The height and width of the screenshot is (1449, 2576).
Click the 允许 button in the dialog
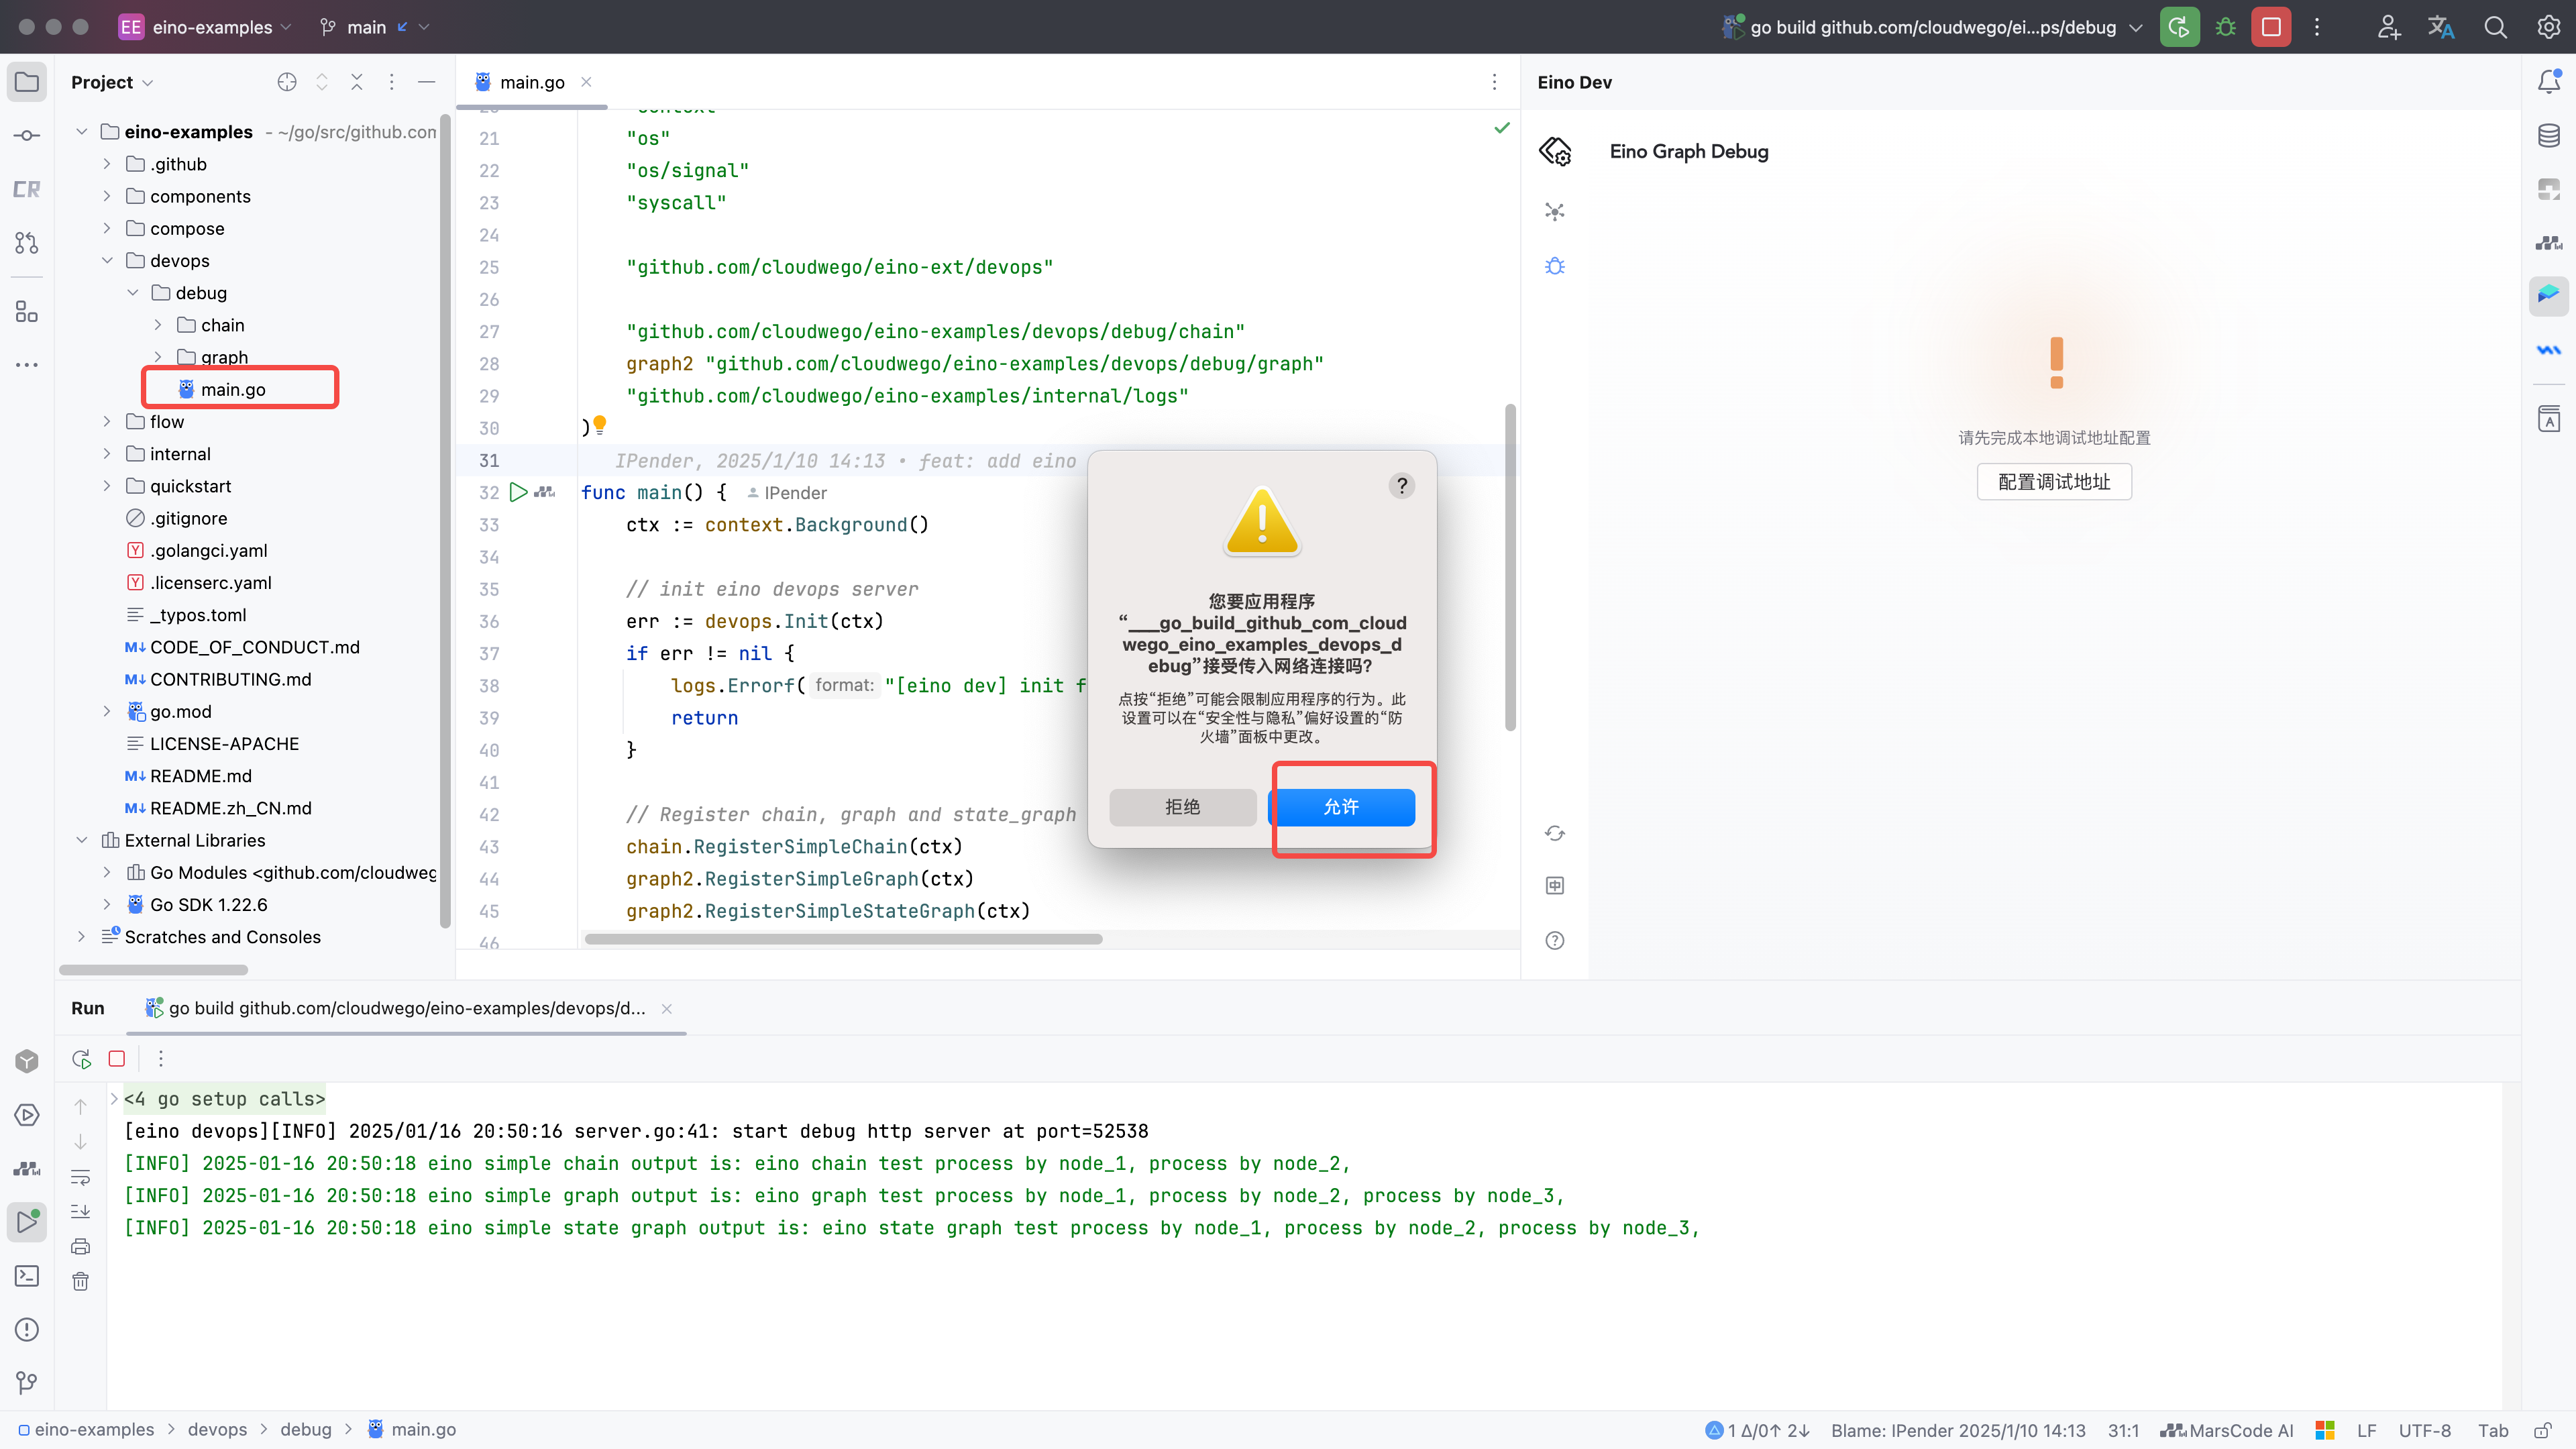coord(1341,807)
